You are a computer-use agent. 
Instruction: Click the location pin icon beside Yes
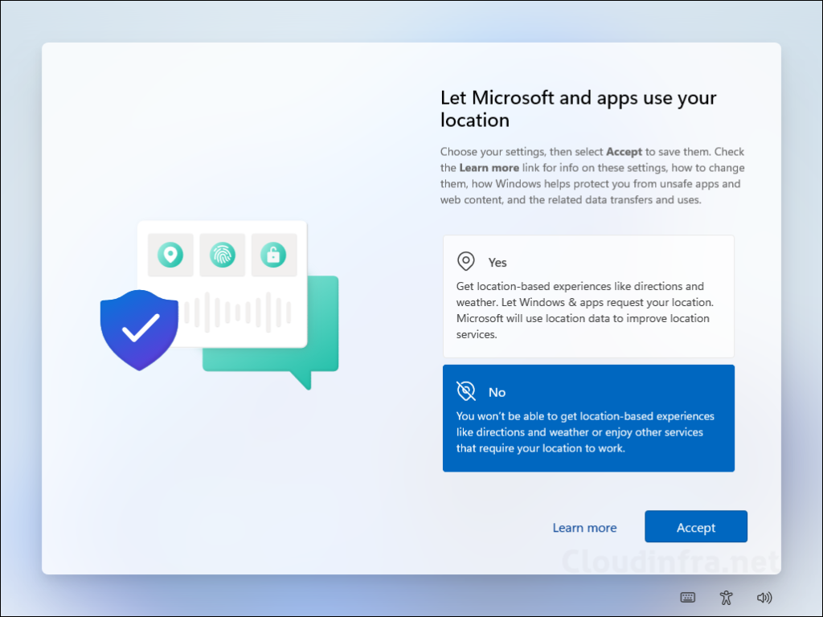click(x=465, y=261)
